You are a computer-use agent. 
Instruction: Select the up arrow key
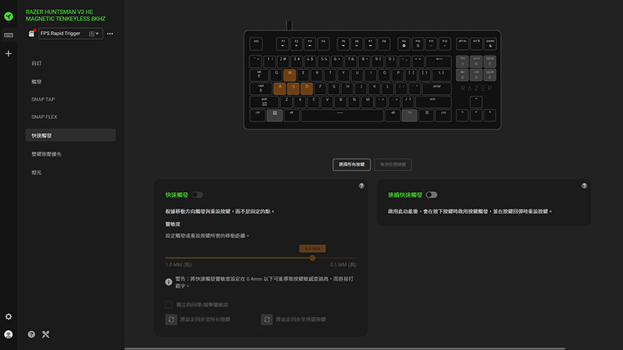(476, 102)
